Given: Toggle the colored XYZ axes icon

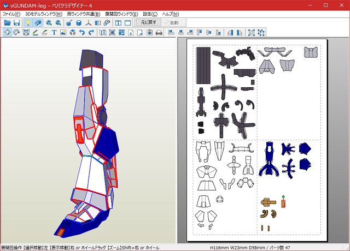Looking at the screenshot, I should coord(89,23).
